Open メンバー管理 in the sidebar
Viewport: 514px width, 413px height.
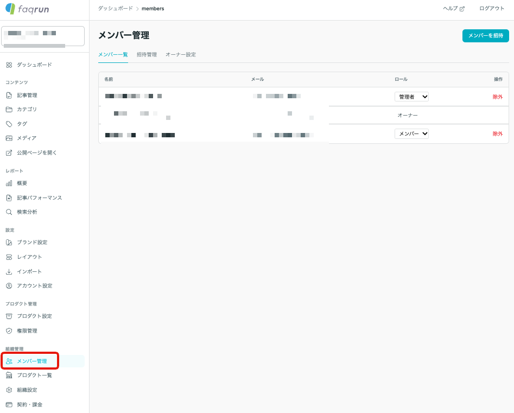[43, 361]
